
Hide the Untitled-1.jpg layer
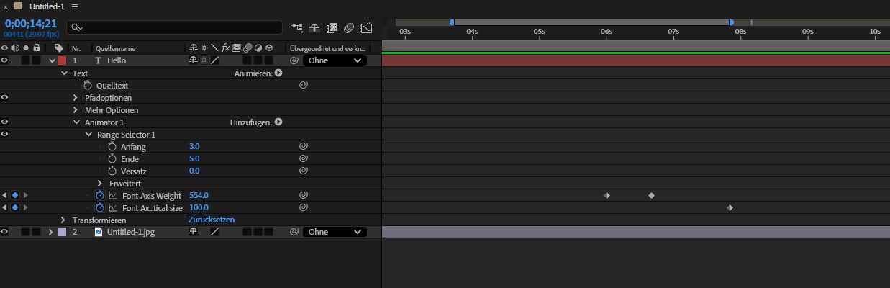click(4, 232)
